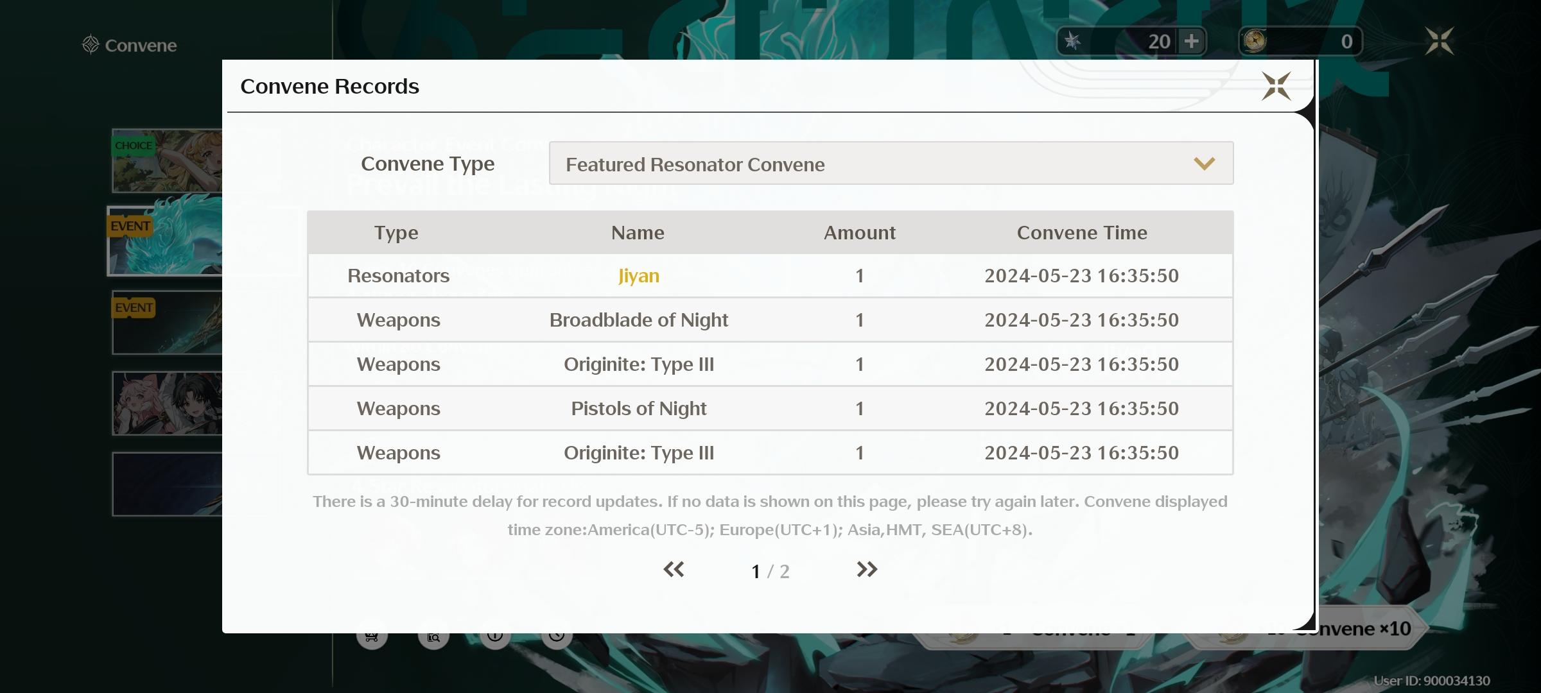Go to previous records page
This screenshot has width=1541, height=693.
pyautogui.click(x=674, y=569)
